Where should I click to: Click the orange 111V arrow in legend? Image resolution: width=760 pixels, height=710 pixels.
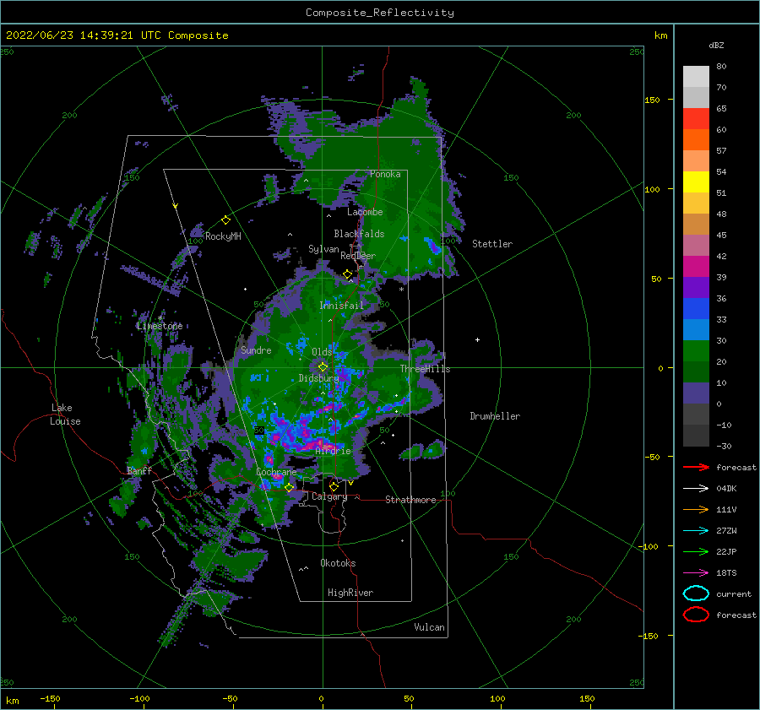tap(696, 509)
